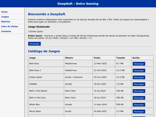
Task: Download FastBall game
Action: point(139,84)
